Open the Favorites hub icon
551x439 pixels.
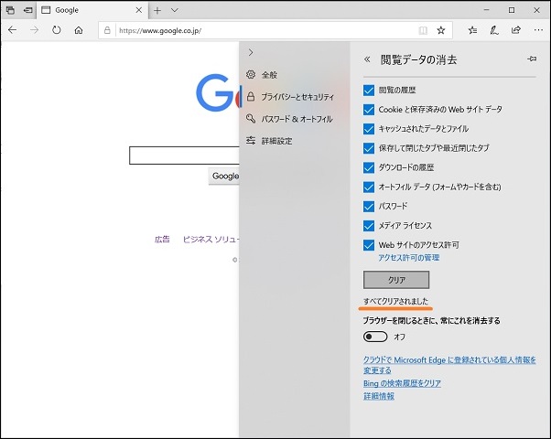472,30
